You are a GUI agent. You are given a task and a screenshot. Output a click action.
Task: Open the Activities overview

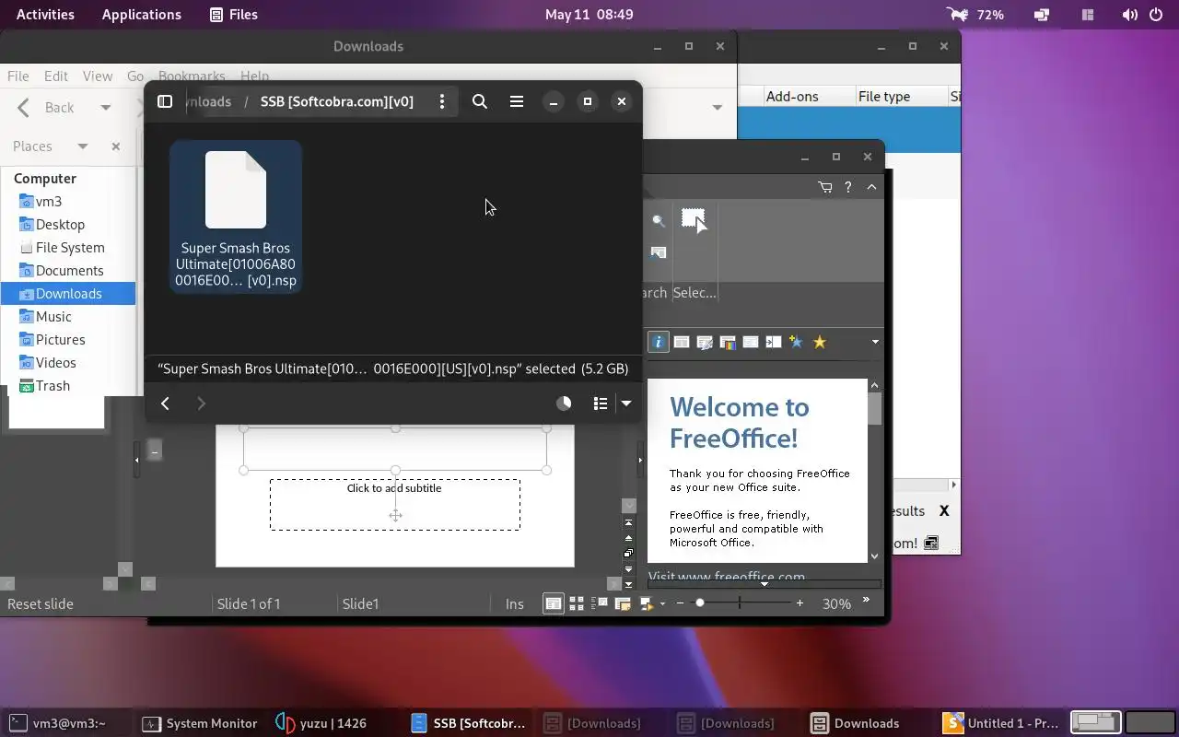[x=45, y=14]
